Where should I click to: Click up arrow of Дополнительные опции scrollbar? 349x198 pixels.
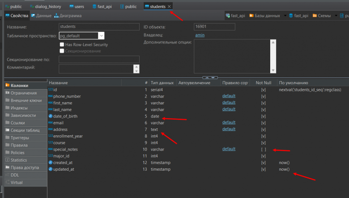click(x=273, y=42)
